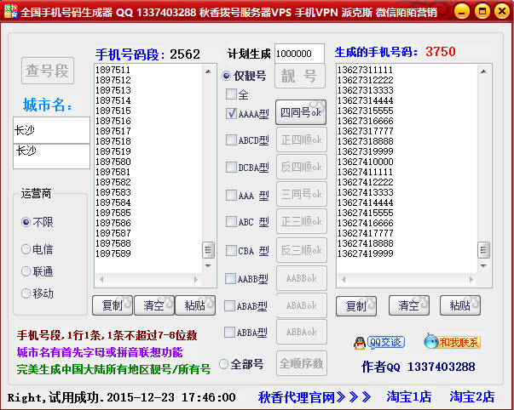Click the '四同号ok' button
The width and height of the screenshot is (514, 410).
click(301, 112)
